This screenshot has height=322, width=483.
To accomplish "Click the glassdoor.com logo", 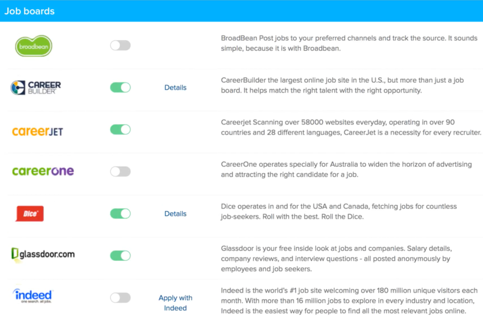I will [43, 254].
